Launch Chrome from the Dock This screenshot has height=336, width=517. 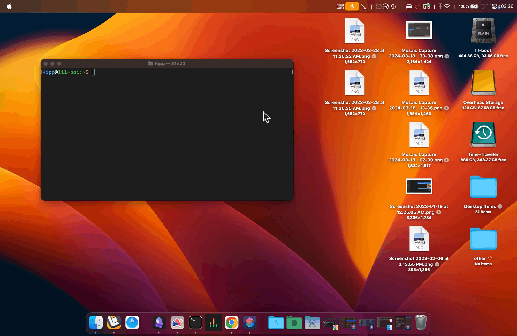point(231,323)
